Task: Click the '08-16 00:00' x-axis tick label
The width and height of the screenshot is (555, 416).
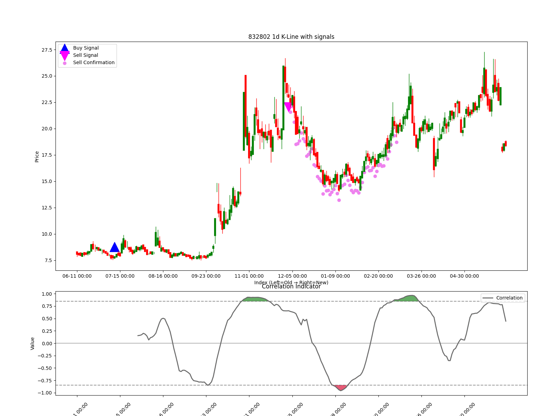Action: click(x=163, y=276)
